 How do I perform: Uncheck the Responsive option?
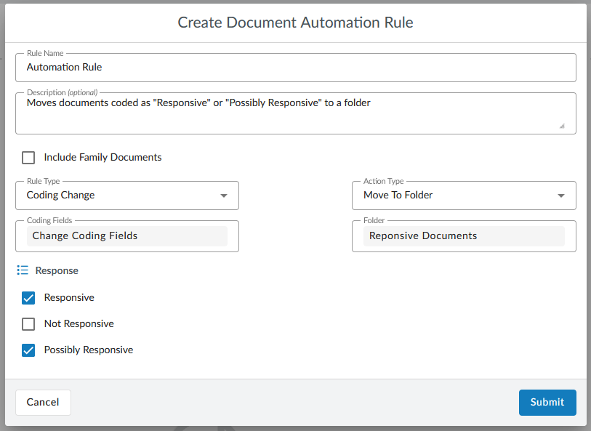click(28, 298)
